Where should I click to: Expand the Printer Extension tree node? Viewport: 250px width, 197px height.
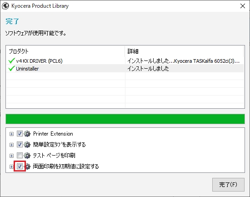click(11, 134)
